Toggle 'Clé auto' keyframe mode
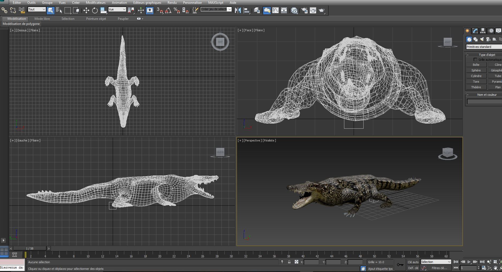Viewport: 502px width, 272px height. click(x=413, y=262)
